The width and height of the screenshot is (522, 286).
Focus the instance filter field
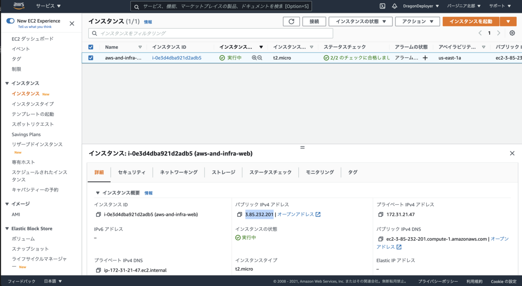coord(211,33)
